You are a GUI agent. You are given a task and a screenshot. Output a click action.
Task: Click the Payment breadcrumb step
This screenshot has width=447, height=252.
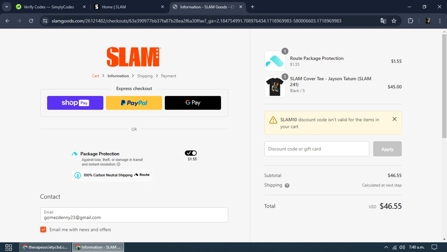point(168,76)
